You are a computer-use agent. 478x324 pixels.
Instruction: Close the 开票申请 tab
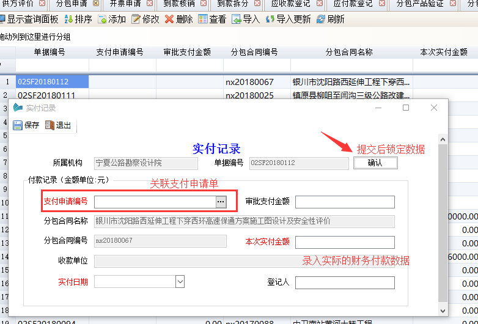click(x=149, y=3)
